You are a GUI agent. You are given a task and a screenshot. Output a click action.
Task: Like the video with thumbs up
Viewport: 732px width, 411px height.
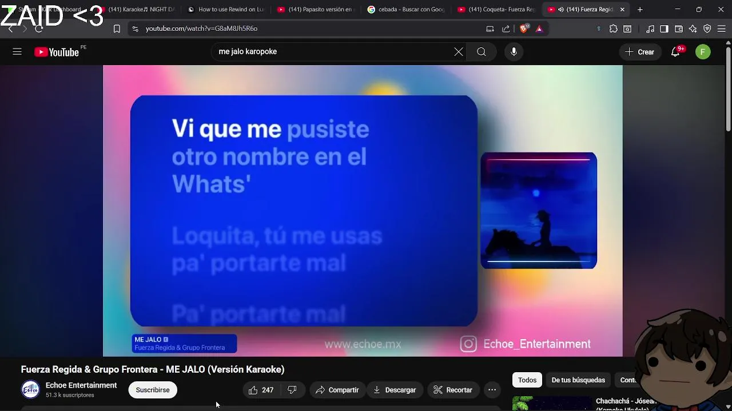(x=261, y=390)
